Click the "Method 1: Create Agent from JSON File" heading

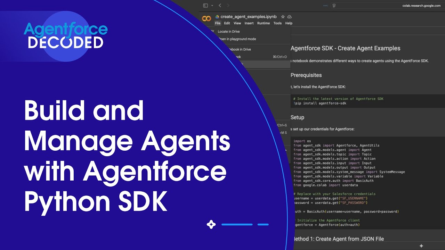click(338, 239)
